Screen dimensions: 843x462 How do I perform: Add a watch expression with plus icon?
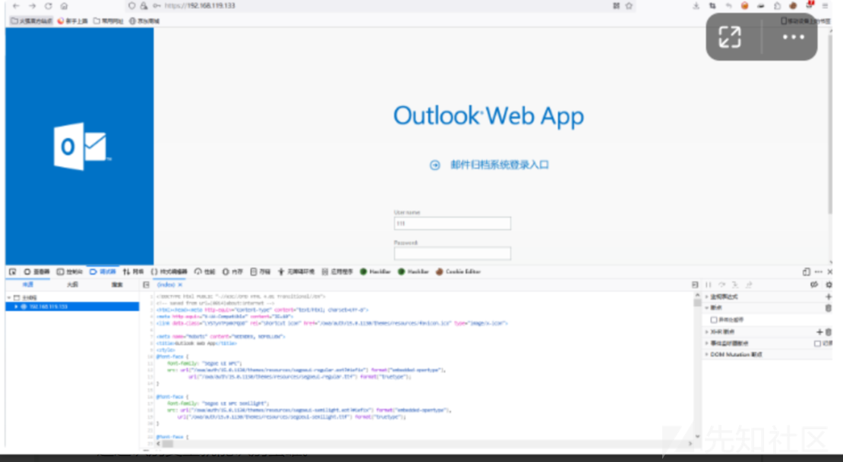(829, 297)
